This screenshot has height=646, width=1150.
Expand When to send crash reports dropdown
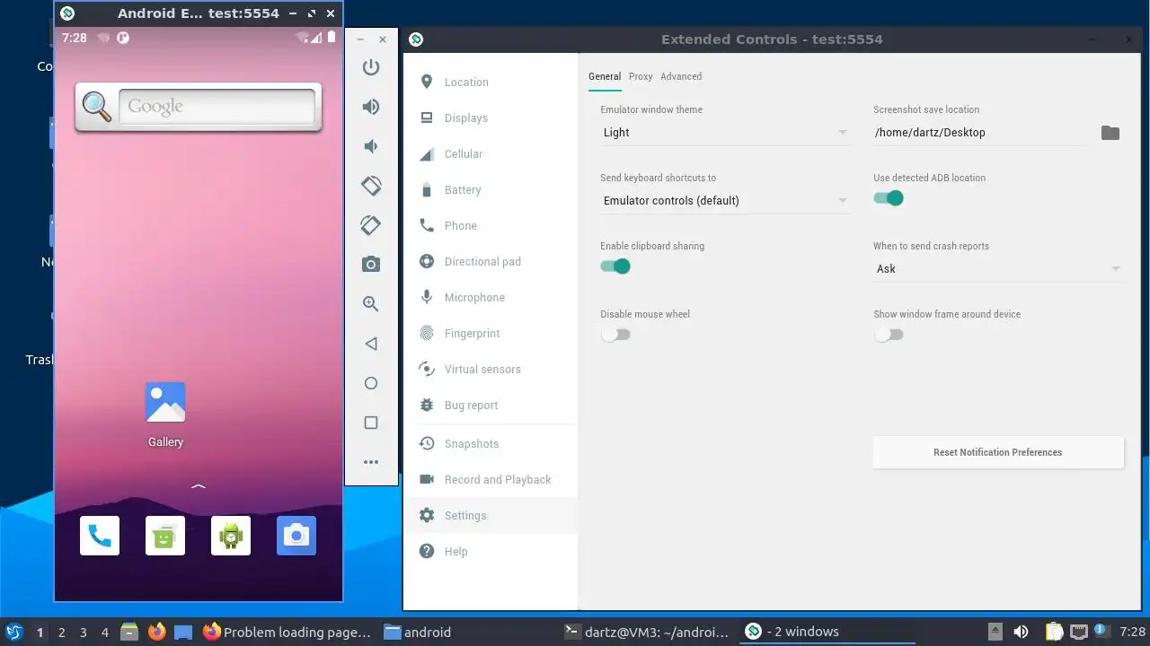tap(998, 269)
